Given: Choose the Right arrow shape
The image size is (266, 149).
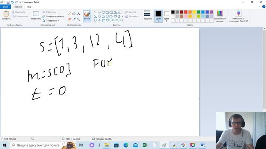Looking at the screenshot, I should pos(111,17).
